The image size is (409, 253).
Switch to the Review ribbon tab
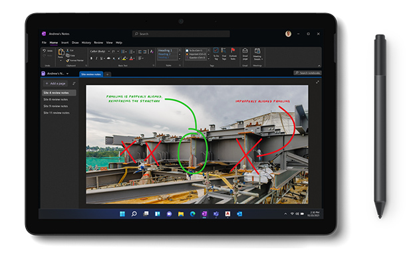click(98, 42)
